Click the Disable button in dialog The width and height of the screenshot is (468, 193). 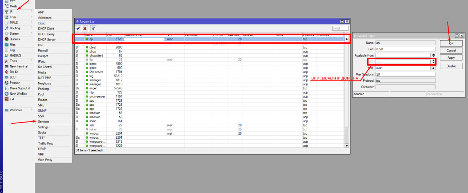451,66
